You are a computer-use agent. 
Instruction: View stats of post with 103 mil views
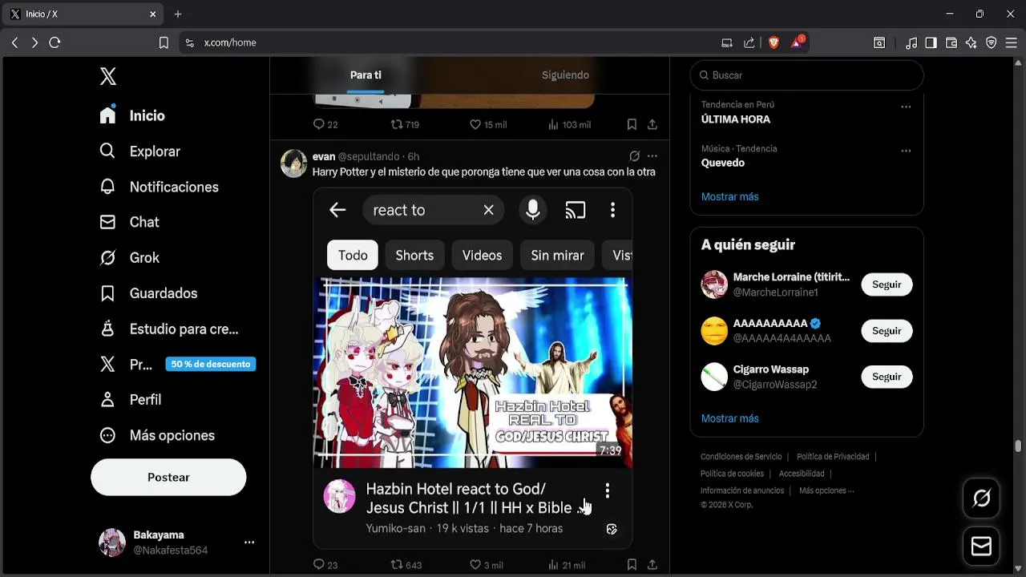[569, 124]
